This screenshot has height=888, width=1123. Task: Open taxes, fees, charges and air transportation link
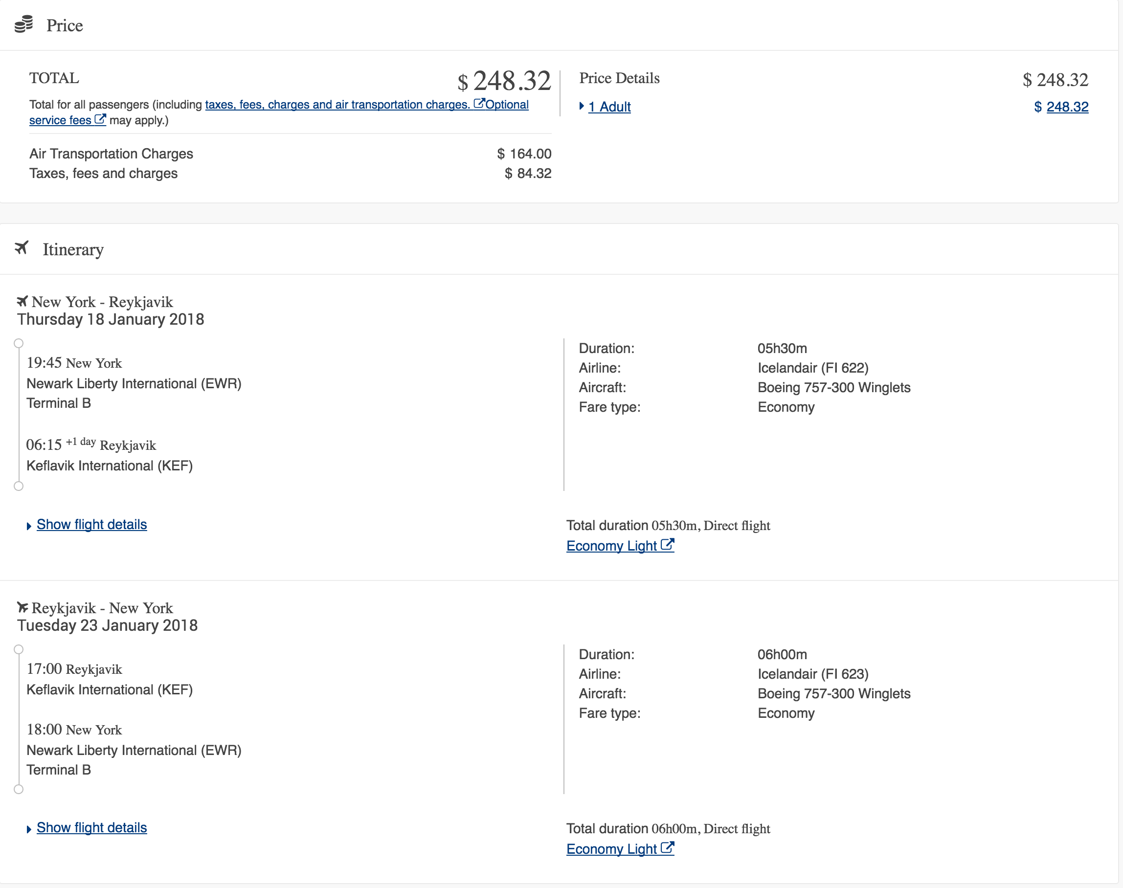pyautogui.click(x=338, y=105)
